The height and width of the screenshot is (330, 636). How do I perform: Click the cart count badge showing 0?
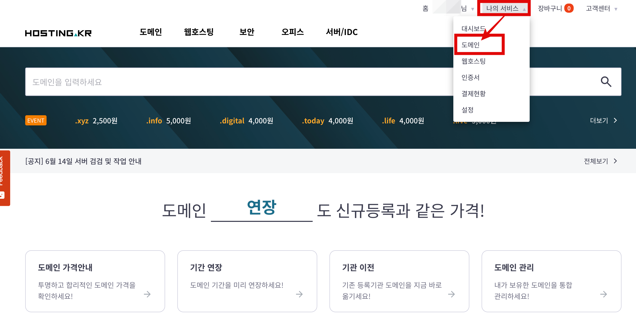click(569, 8)
